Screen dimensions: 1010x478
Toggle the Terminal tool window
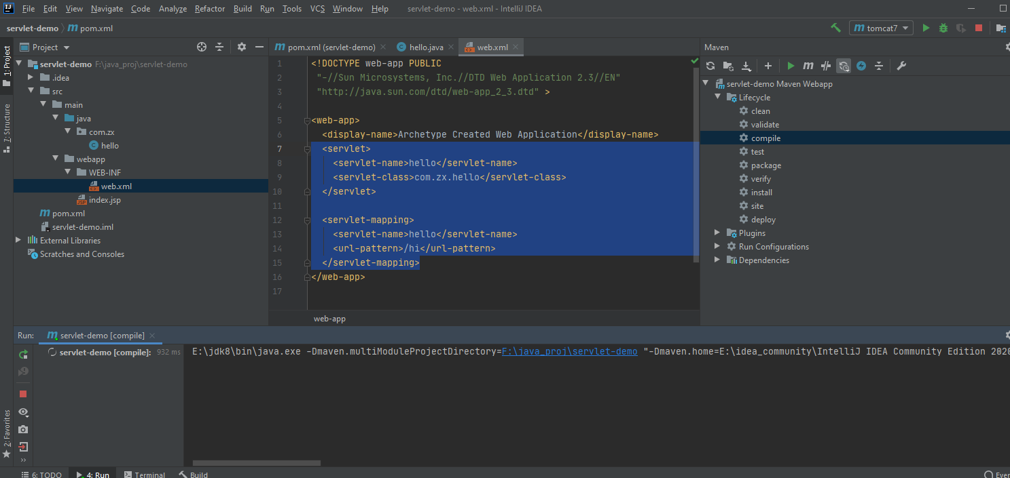[x=143, y=475]
